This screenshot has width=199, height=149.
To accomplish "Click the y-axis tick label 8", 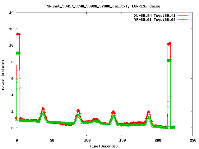I will (12, 62).
